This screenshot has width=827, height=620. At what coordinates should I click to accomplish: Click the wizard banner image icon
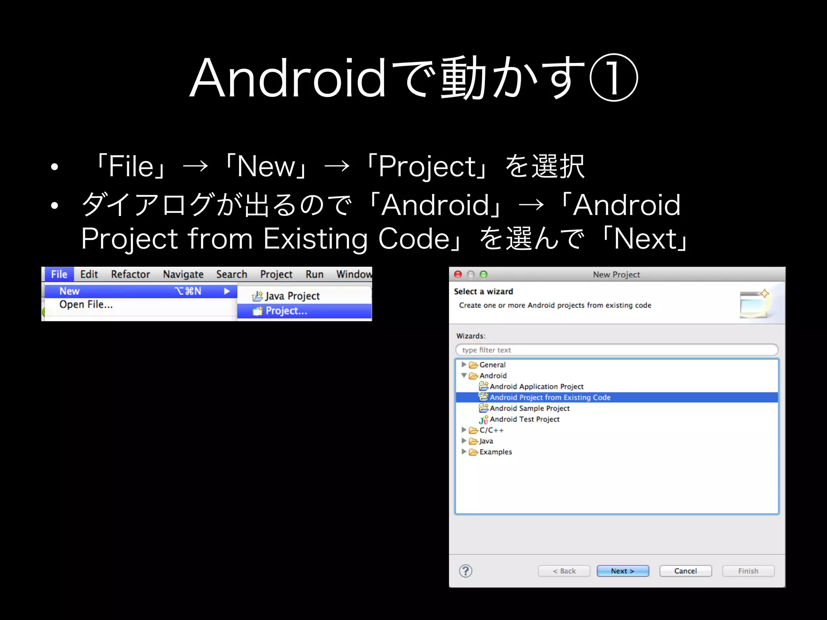coord(755,304)
